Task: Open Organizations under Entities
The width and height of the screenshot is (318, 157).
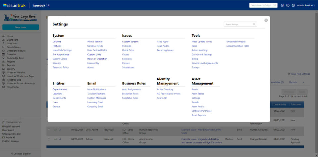Action: pos(60,90)
